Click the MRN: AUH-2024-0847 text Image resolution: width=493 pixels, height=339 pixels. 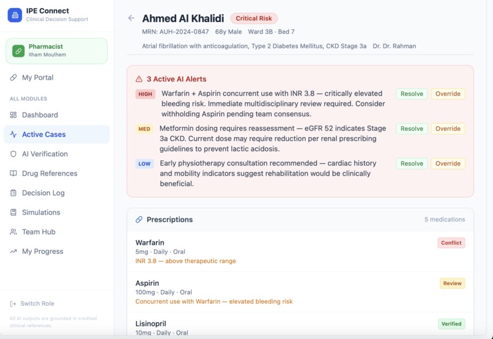tap(176, 32)
